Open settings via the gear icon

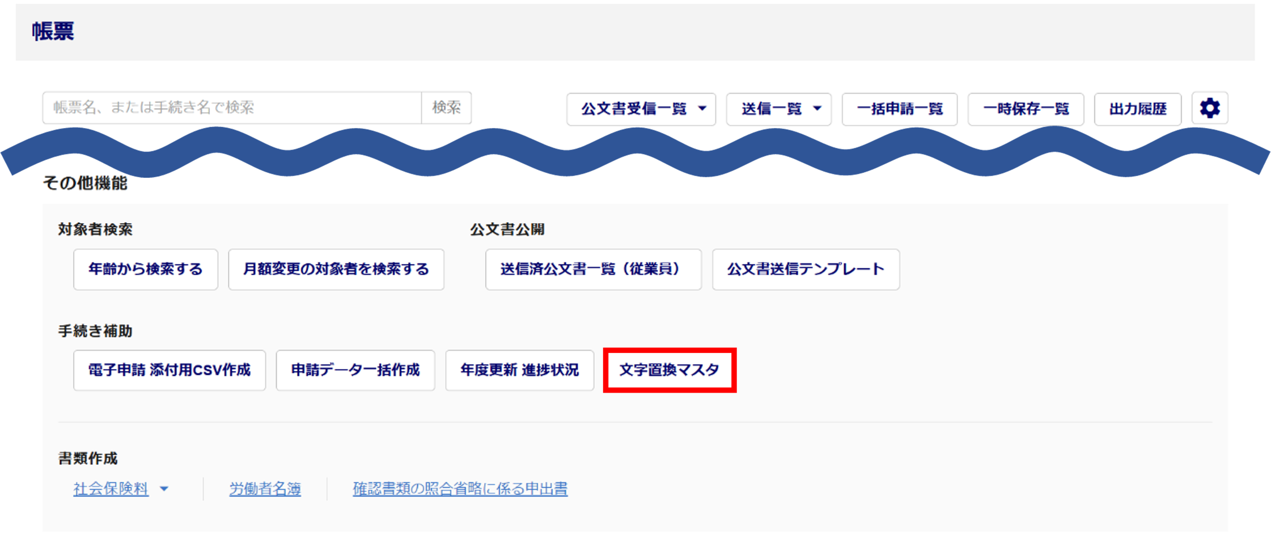pos(1209,108)
